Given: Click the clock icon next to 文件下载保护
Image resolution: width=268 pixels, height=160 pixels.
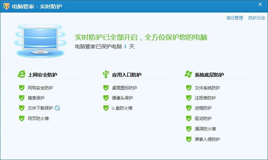Looking at the screenshot, I should pyautogui.click(x=57, y=108).
